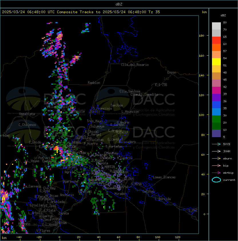Click the pink bip arrow in legend
The width and height of the screenshot is (238, 241).
[x=216, y=165]
